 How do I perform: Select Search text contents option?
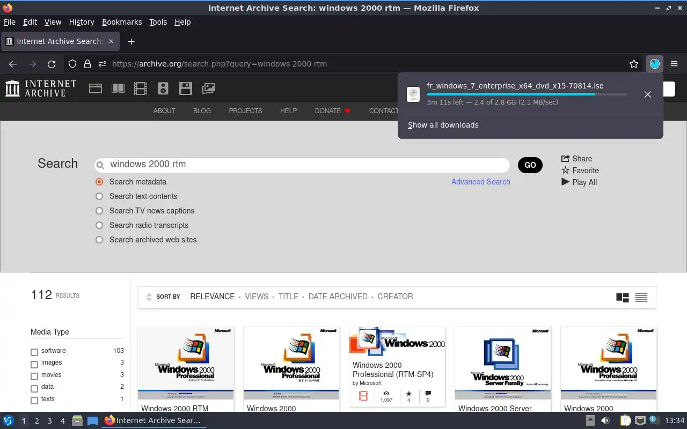99,196
